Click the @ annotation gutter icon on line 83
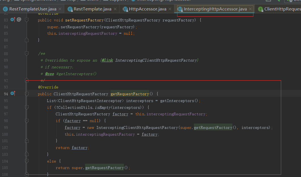301x177 pixels. point(19,19)
